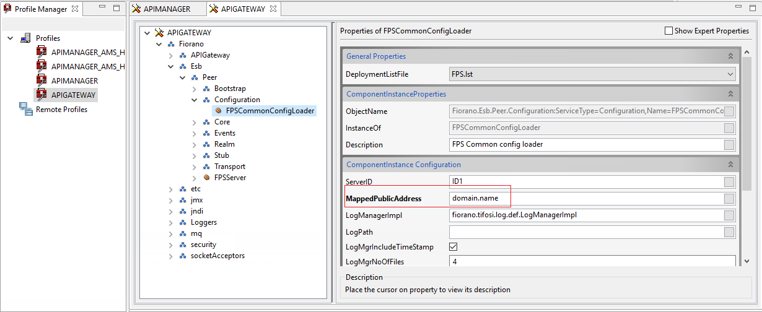Click the FPSCommonConfigLoader node icon
The image size is (762, 312).
tap(218, 111)
